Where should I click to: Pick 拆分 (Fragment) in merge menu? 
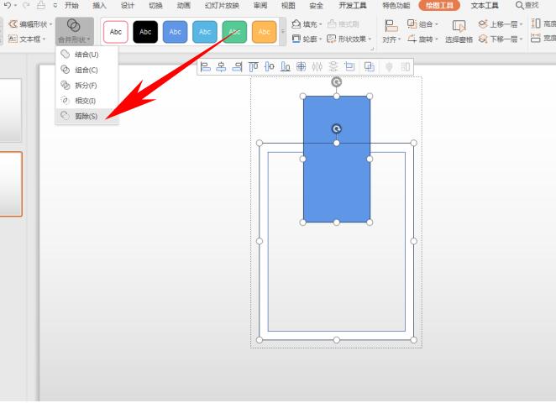86,85
